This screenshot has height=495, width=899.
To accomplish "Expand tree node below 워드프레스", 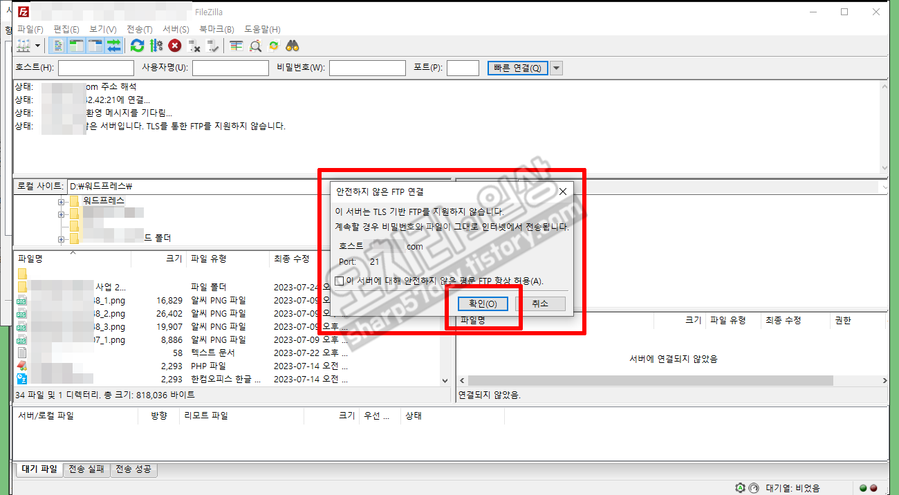I will [62, 214].
